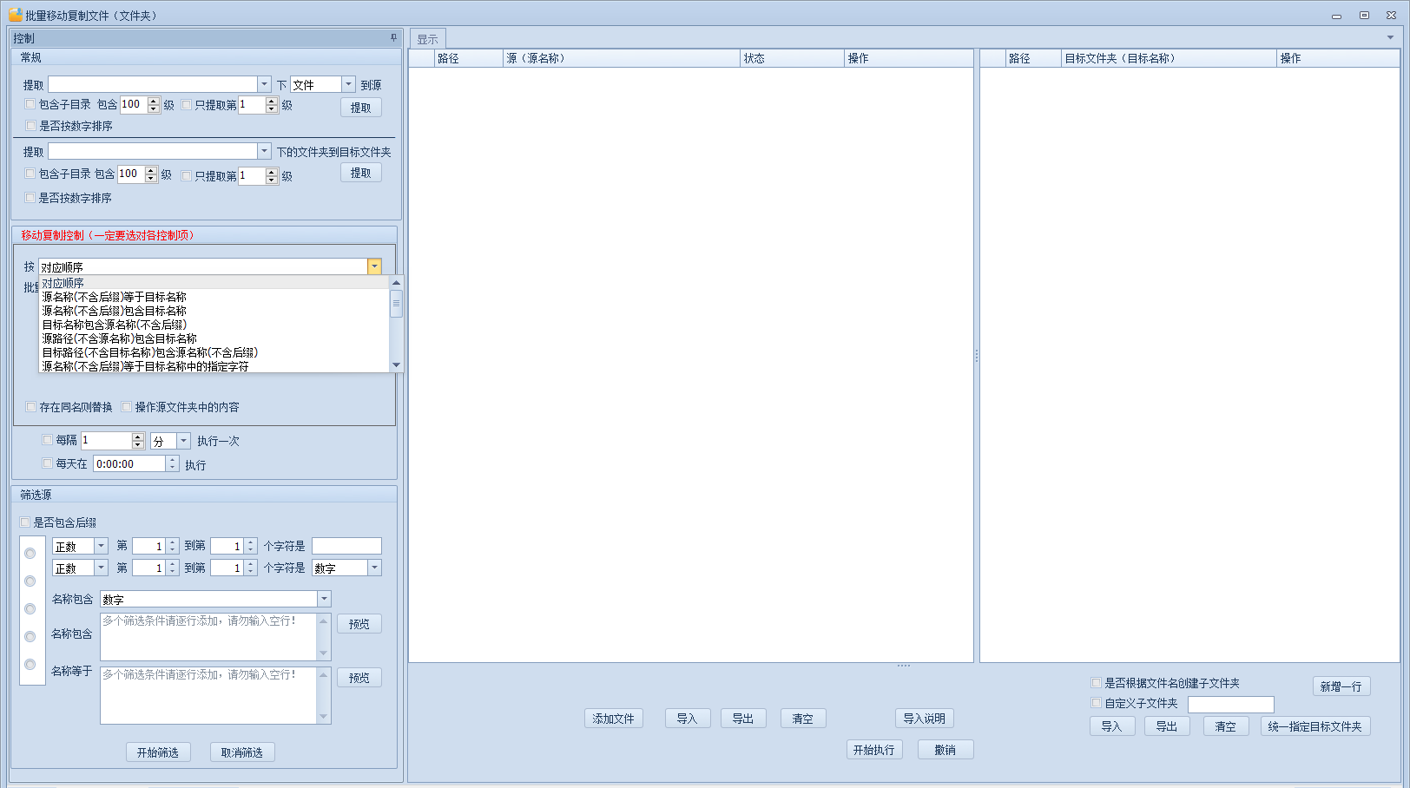This screenshot has height=788, width=1410.
Task: Increase the first 包含 level spinner
Action: click(x=154, y=101)
